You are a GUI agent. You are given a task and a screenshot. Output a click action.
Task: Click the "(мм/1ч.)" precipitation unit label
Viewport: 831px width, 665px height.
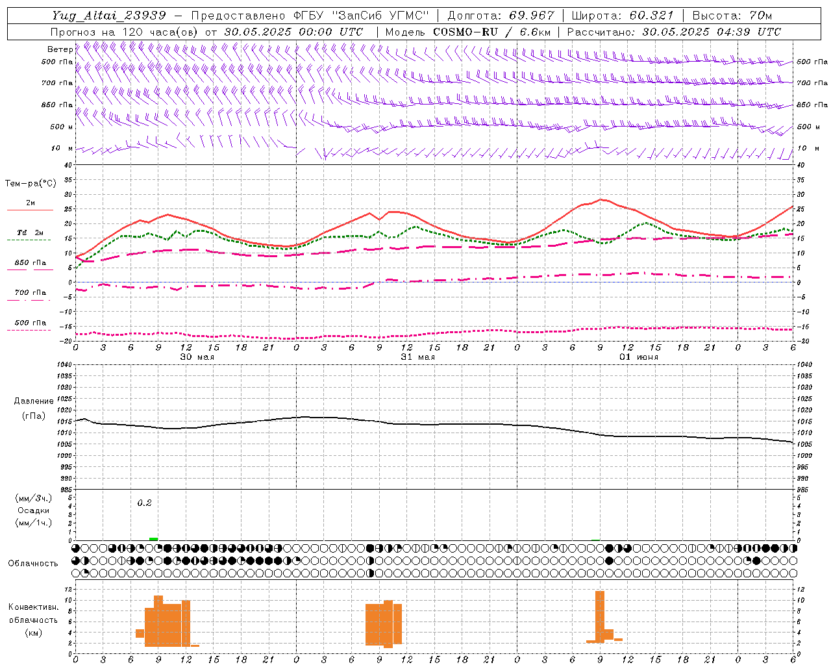pyautogui.click(x=34, y=523)
